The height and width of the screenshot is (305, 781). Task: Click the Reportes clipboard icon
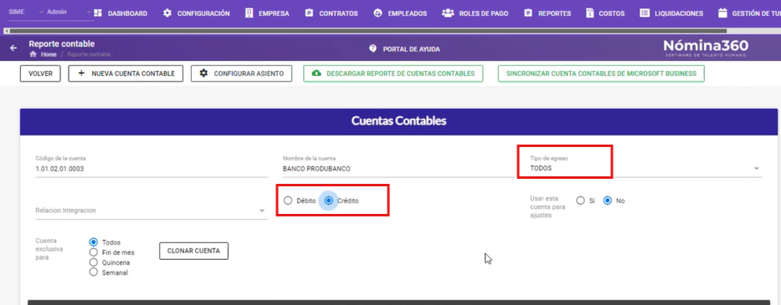(x=528, y=13)
